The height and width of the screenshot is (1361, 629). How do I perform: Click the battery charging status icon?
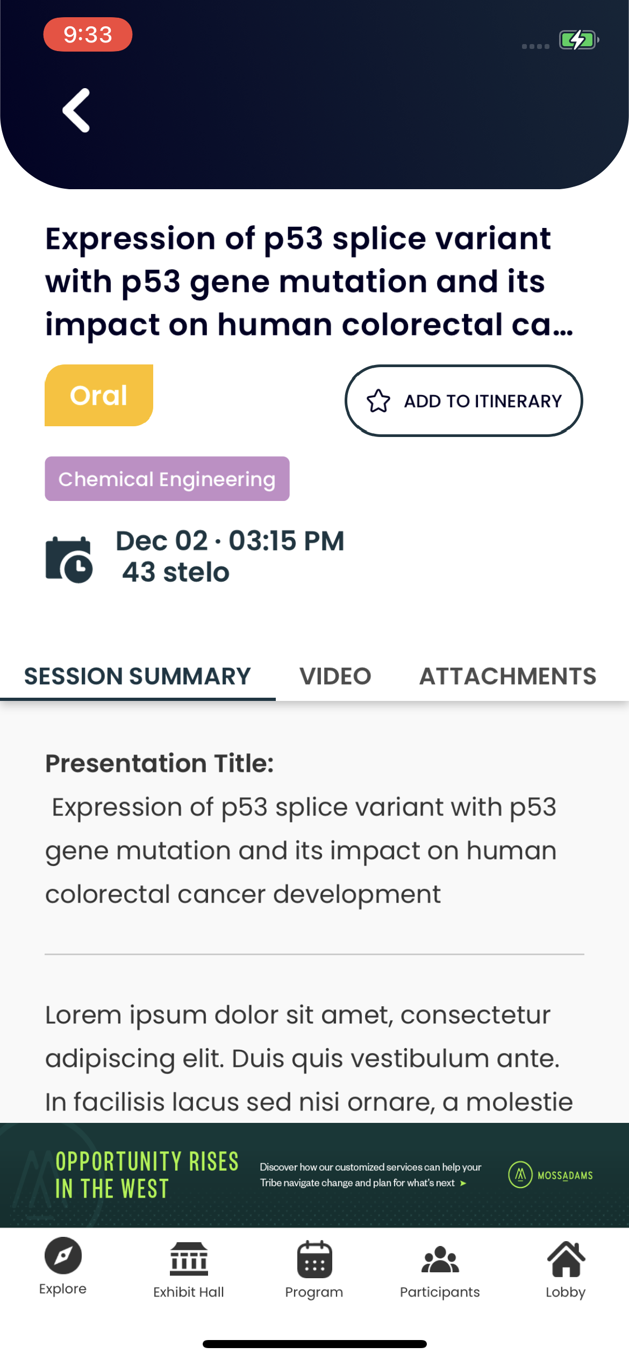click(579, 40)
